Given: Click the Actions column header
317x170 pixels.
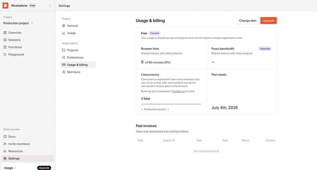Looking at the screenshot, I should coord(270,140).
